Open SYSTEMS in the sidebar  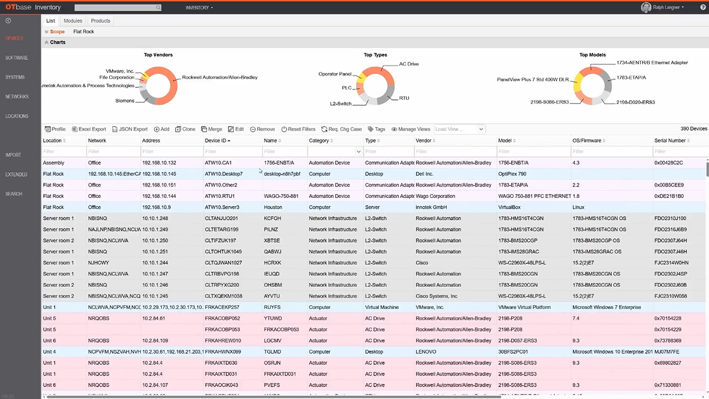[x=15, y=78]
